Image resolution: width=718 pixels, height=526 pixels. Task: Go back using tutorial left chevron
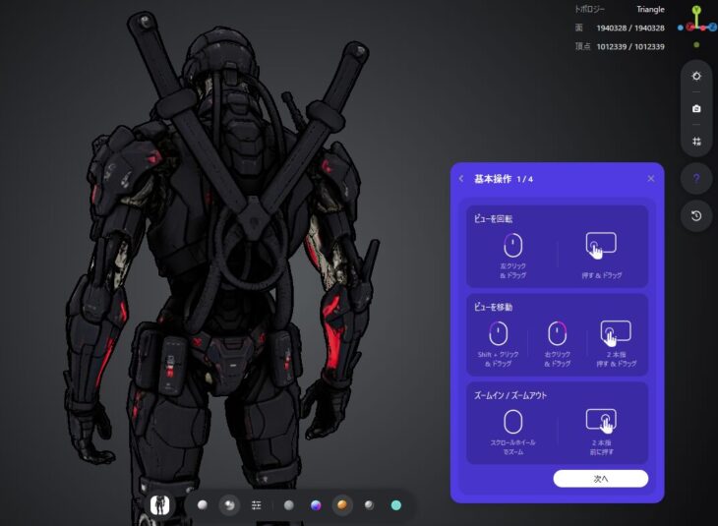click(461, 179)
